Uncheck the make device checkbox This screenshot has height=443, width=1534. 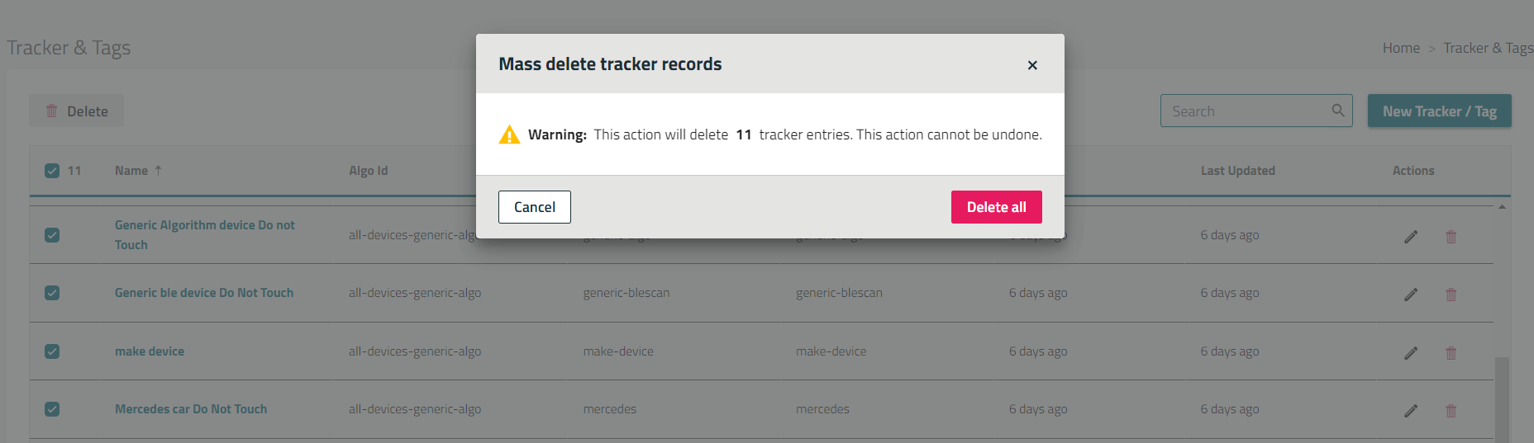point(52,351)
